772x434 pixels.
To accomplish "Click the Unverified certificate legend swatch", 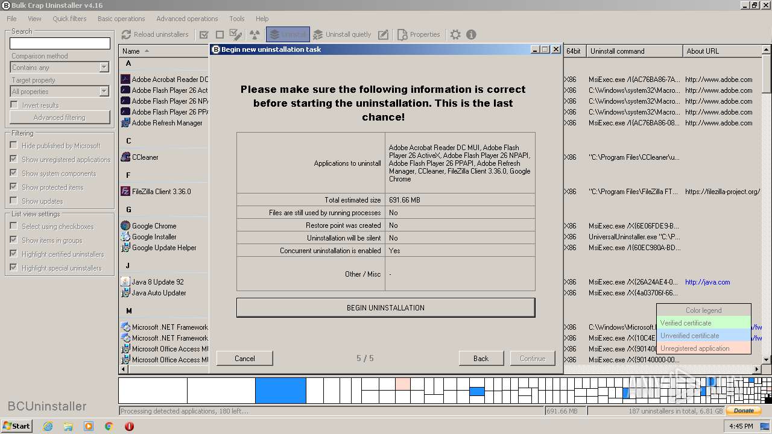I will click(x=703, y=336).
